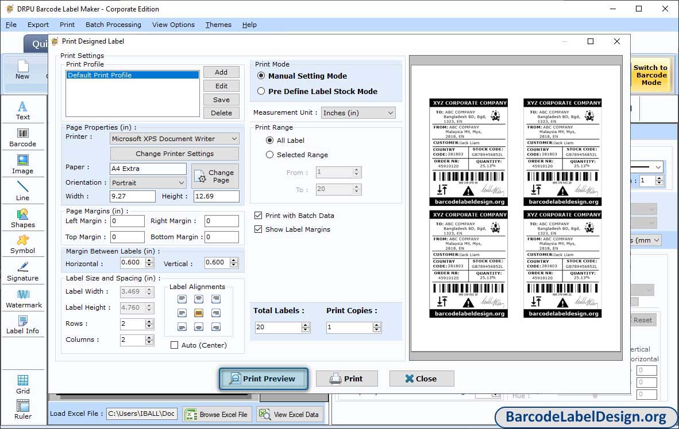Image resolution: width=679 pixels, height=429 pixels.
Task: Click the Edit profile button
Action: pos(221,86)
